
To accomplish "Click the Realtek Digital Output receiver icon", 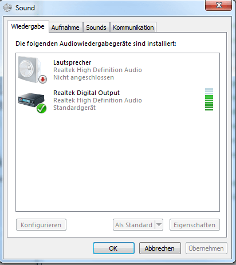I will pyautogui.click(x=31, y=100).
